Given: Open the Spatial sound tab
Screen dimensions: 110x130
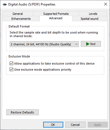Looking at the screenshot, I should [89, 19].
